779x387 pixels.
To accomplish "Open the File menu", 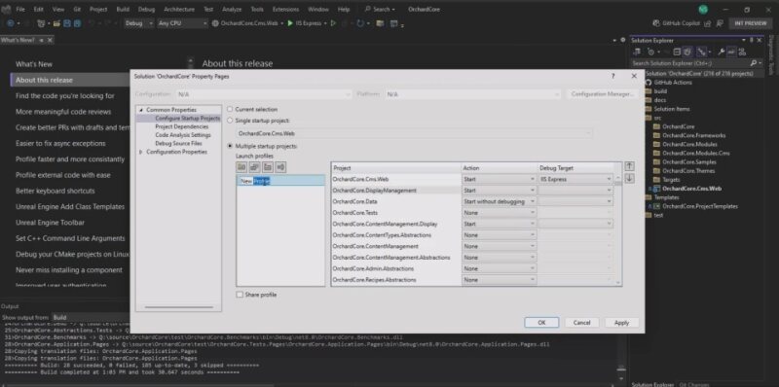I will [x=20, y=10].
